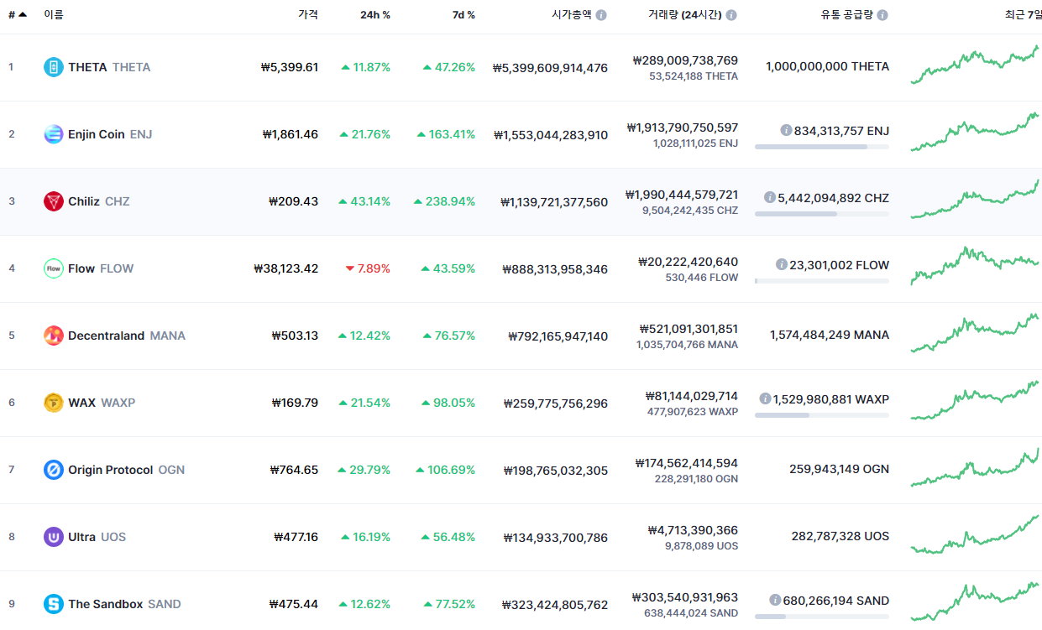Sort by rank using the # column header
The height and width of the screenshot is (630, 1042).
pyautogui.click(x=18, y=14)
